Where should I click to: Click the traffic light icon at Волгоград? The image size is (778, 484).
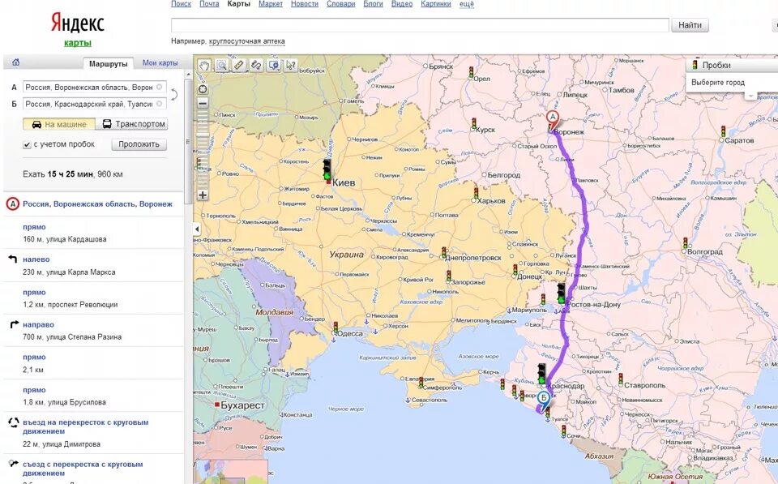pos(686,242)
